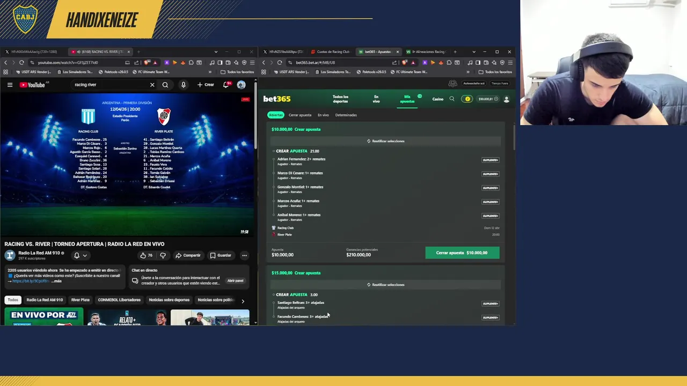Open Radio La Red channel avatar

[x=10, y=255]
